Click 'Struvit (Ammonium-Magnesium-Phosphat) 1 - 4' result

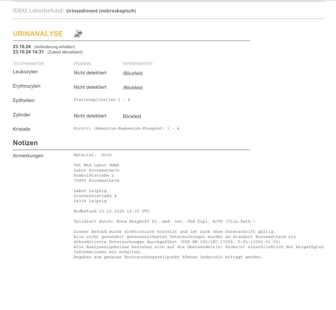126,128
